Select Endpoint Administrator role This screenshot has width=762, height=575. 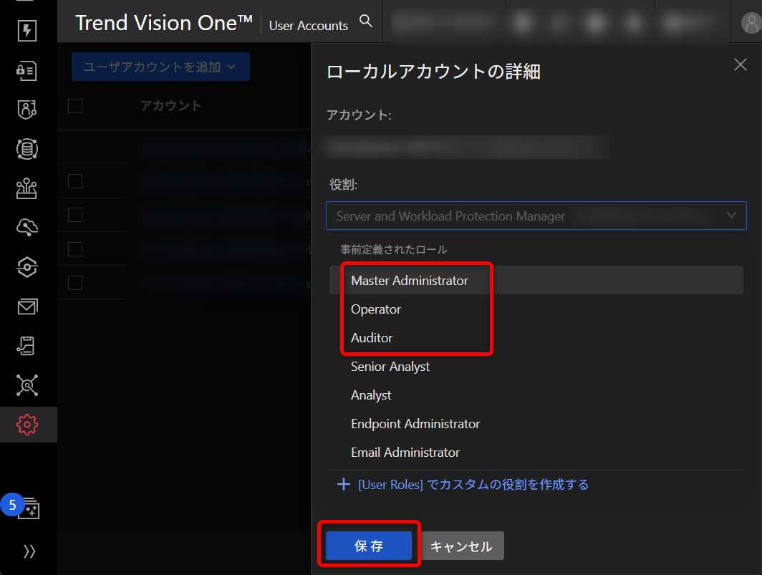(536, 424)
